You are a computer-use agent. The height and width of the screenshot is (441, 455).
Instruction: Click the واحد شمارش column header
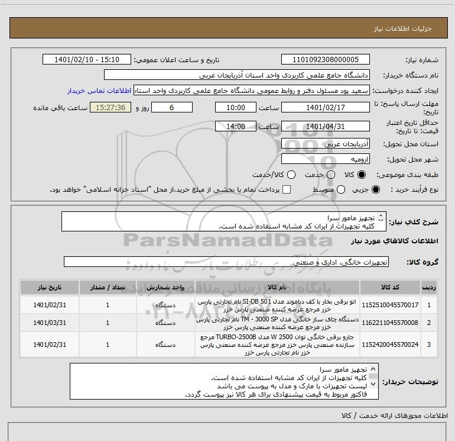[x=165, y=288]
